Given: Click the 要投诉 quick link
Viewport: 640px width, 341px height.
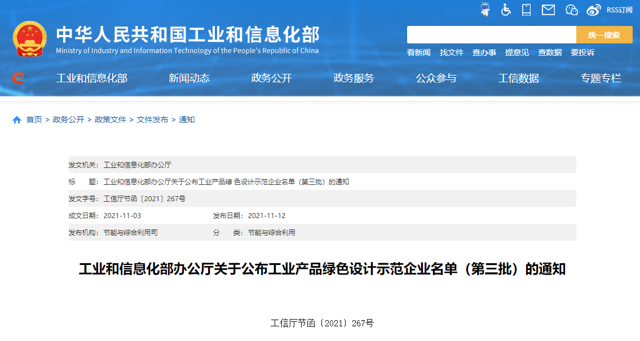Looking at the screenshot, I should [582, 52].
